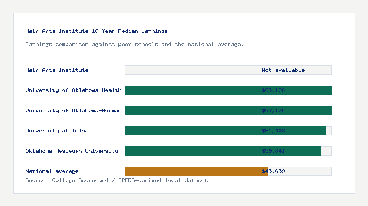Select the 'National average' label
368x206 pixels.
(52, 171)
